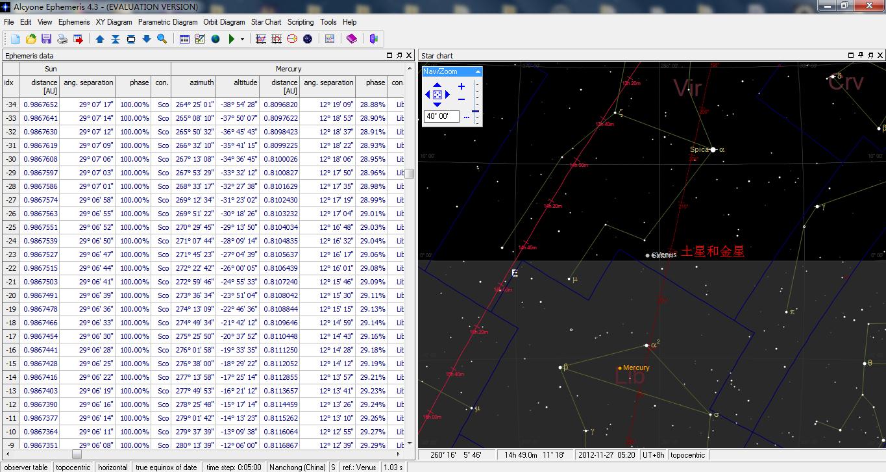Click the ellipsis button beside field of view
Screen dimensions: 886x472
[467, 117]
